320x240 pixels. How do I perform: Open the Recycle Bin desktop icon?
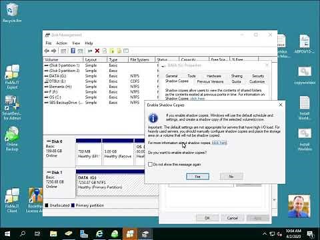coord(12,12)
